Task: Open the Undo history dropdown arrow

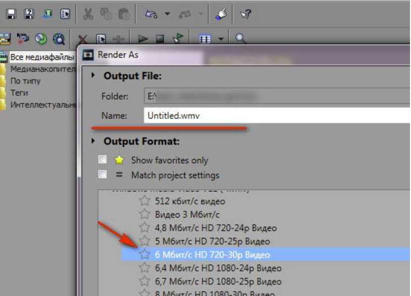Action: [167, 14]
